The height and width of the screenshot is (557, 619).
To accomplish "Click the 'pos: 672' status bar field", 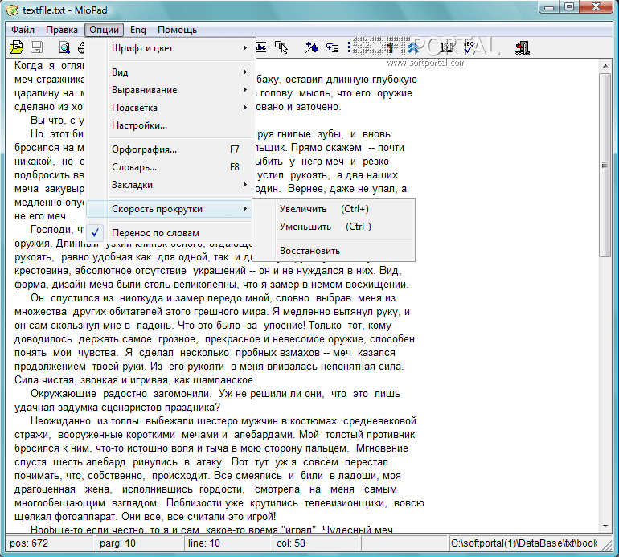I will point(50,543).
